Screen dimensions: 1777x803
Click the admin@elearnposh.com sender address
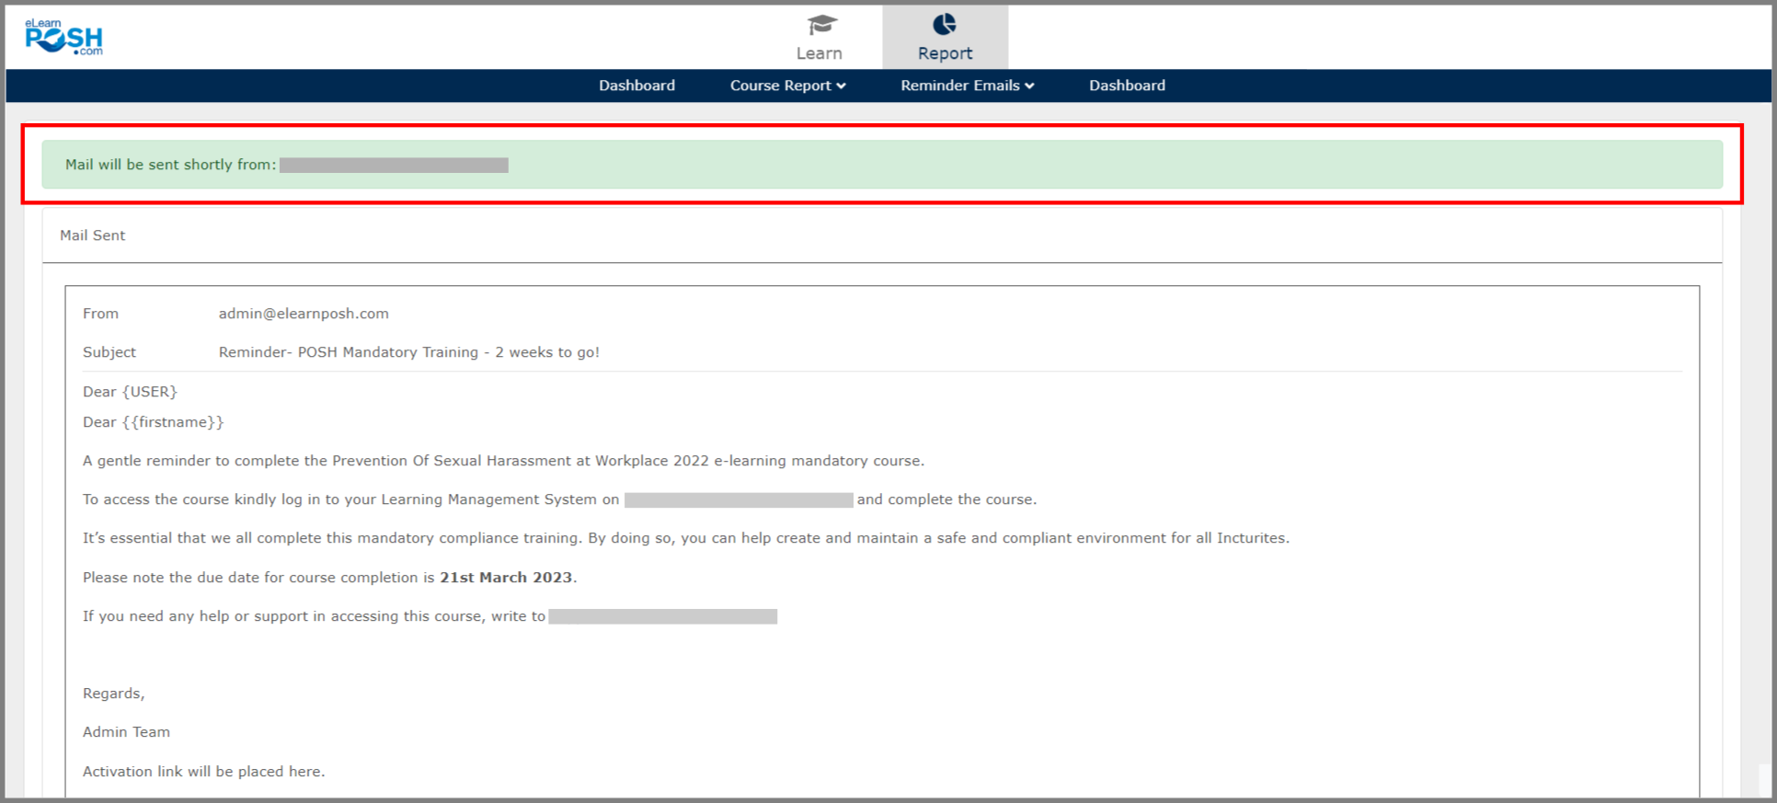(x=304, y=314)
